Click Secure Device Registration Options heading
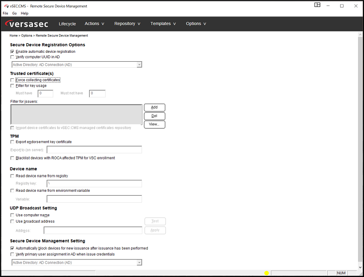Viewport: 364px width, 277px height. [x=48, y=45]
